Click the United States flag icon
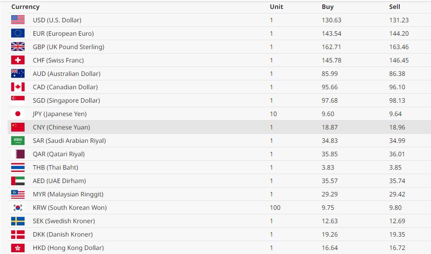Screen dimensions: 431x254 pyautogui.click(x=18, y=20)
